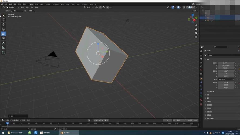Image resolution: width=240 pixels, height=135 pixels.
Task: Open the 窗口 Window menu
Action: (x=20, y=4)
